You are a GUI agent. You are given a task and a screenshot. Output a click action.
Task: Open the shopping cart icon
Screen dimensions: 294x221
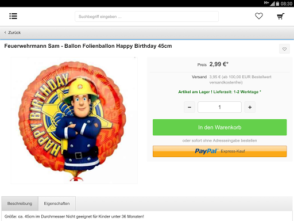(x=281, y=16)
